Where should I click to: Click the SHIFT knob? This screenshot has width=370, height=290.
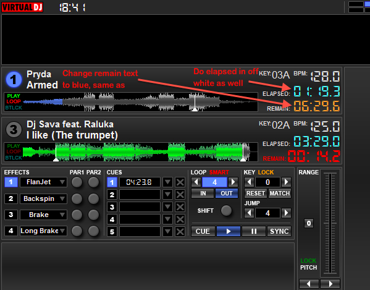click(x=226, y=210)
